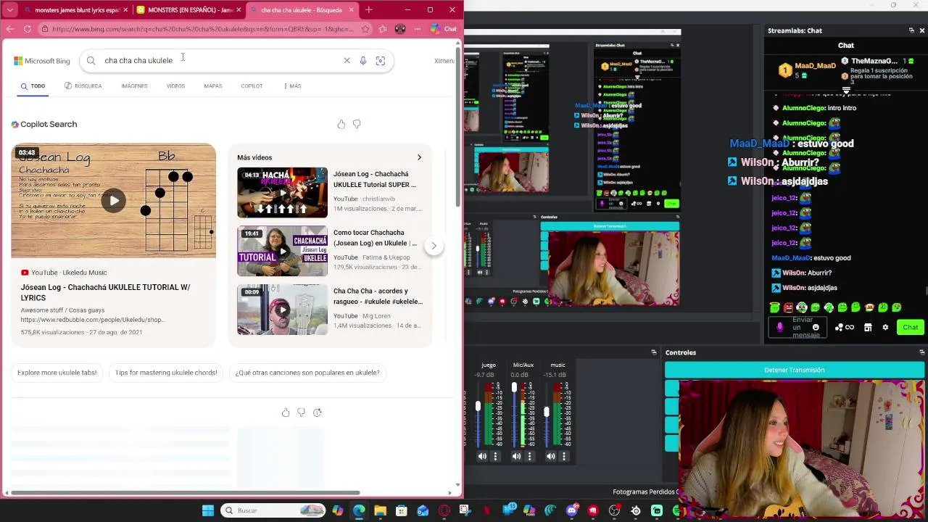
Task: Open browser three-dot settings menu
Action: pos(418,29)
